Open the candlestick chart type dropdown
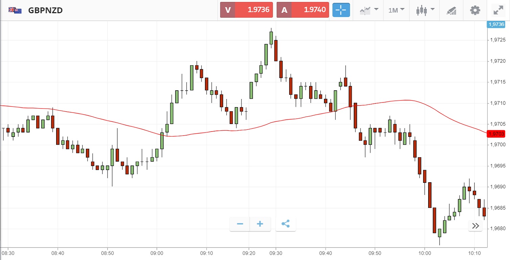Viewport: 510px width, 260px height. pyautogui.click(x=425, y=10)
